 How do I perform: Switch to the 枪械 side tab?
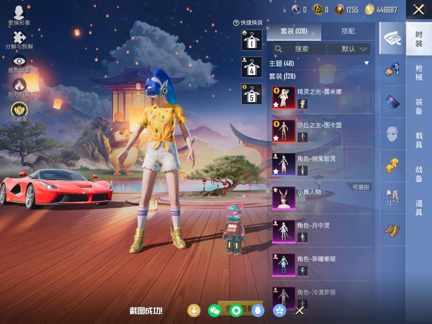419,73
